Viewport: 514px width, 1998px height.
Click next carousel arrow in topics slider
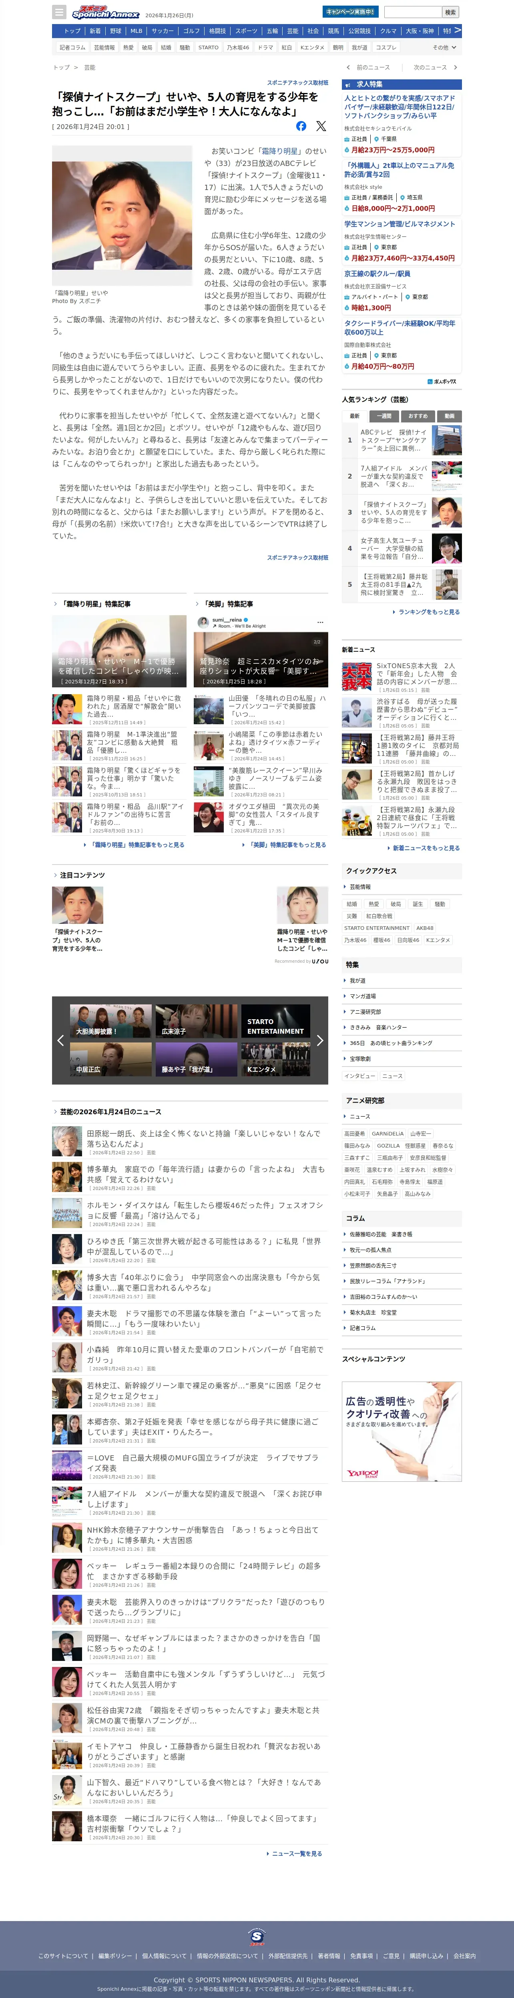coord(320,1040)
